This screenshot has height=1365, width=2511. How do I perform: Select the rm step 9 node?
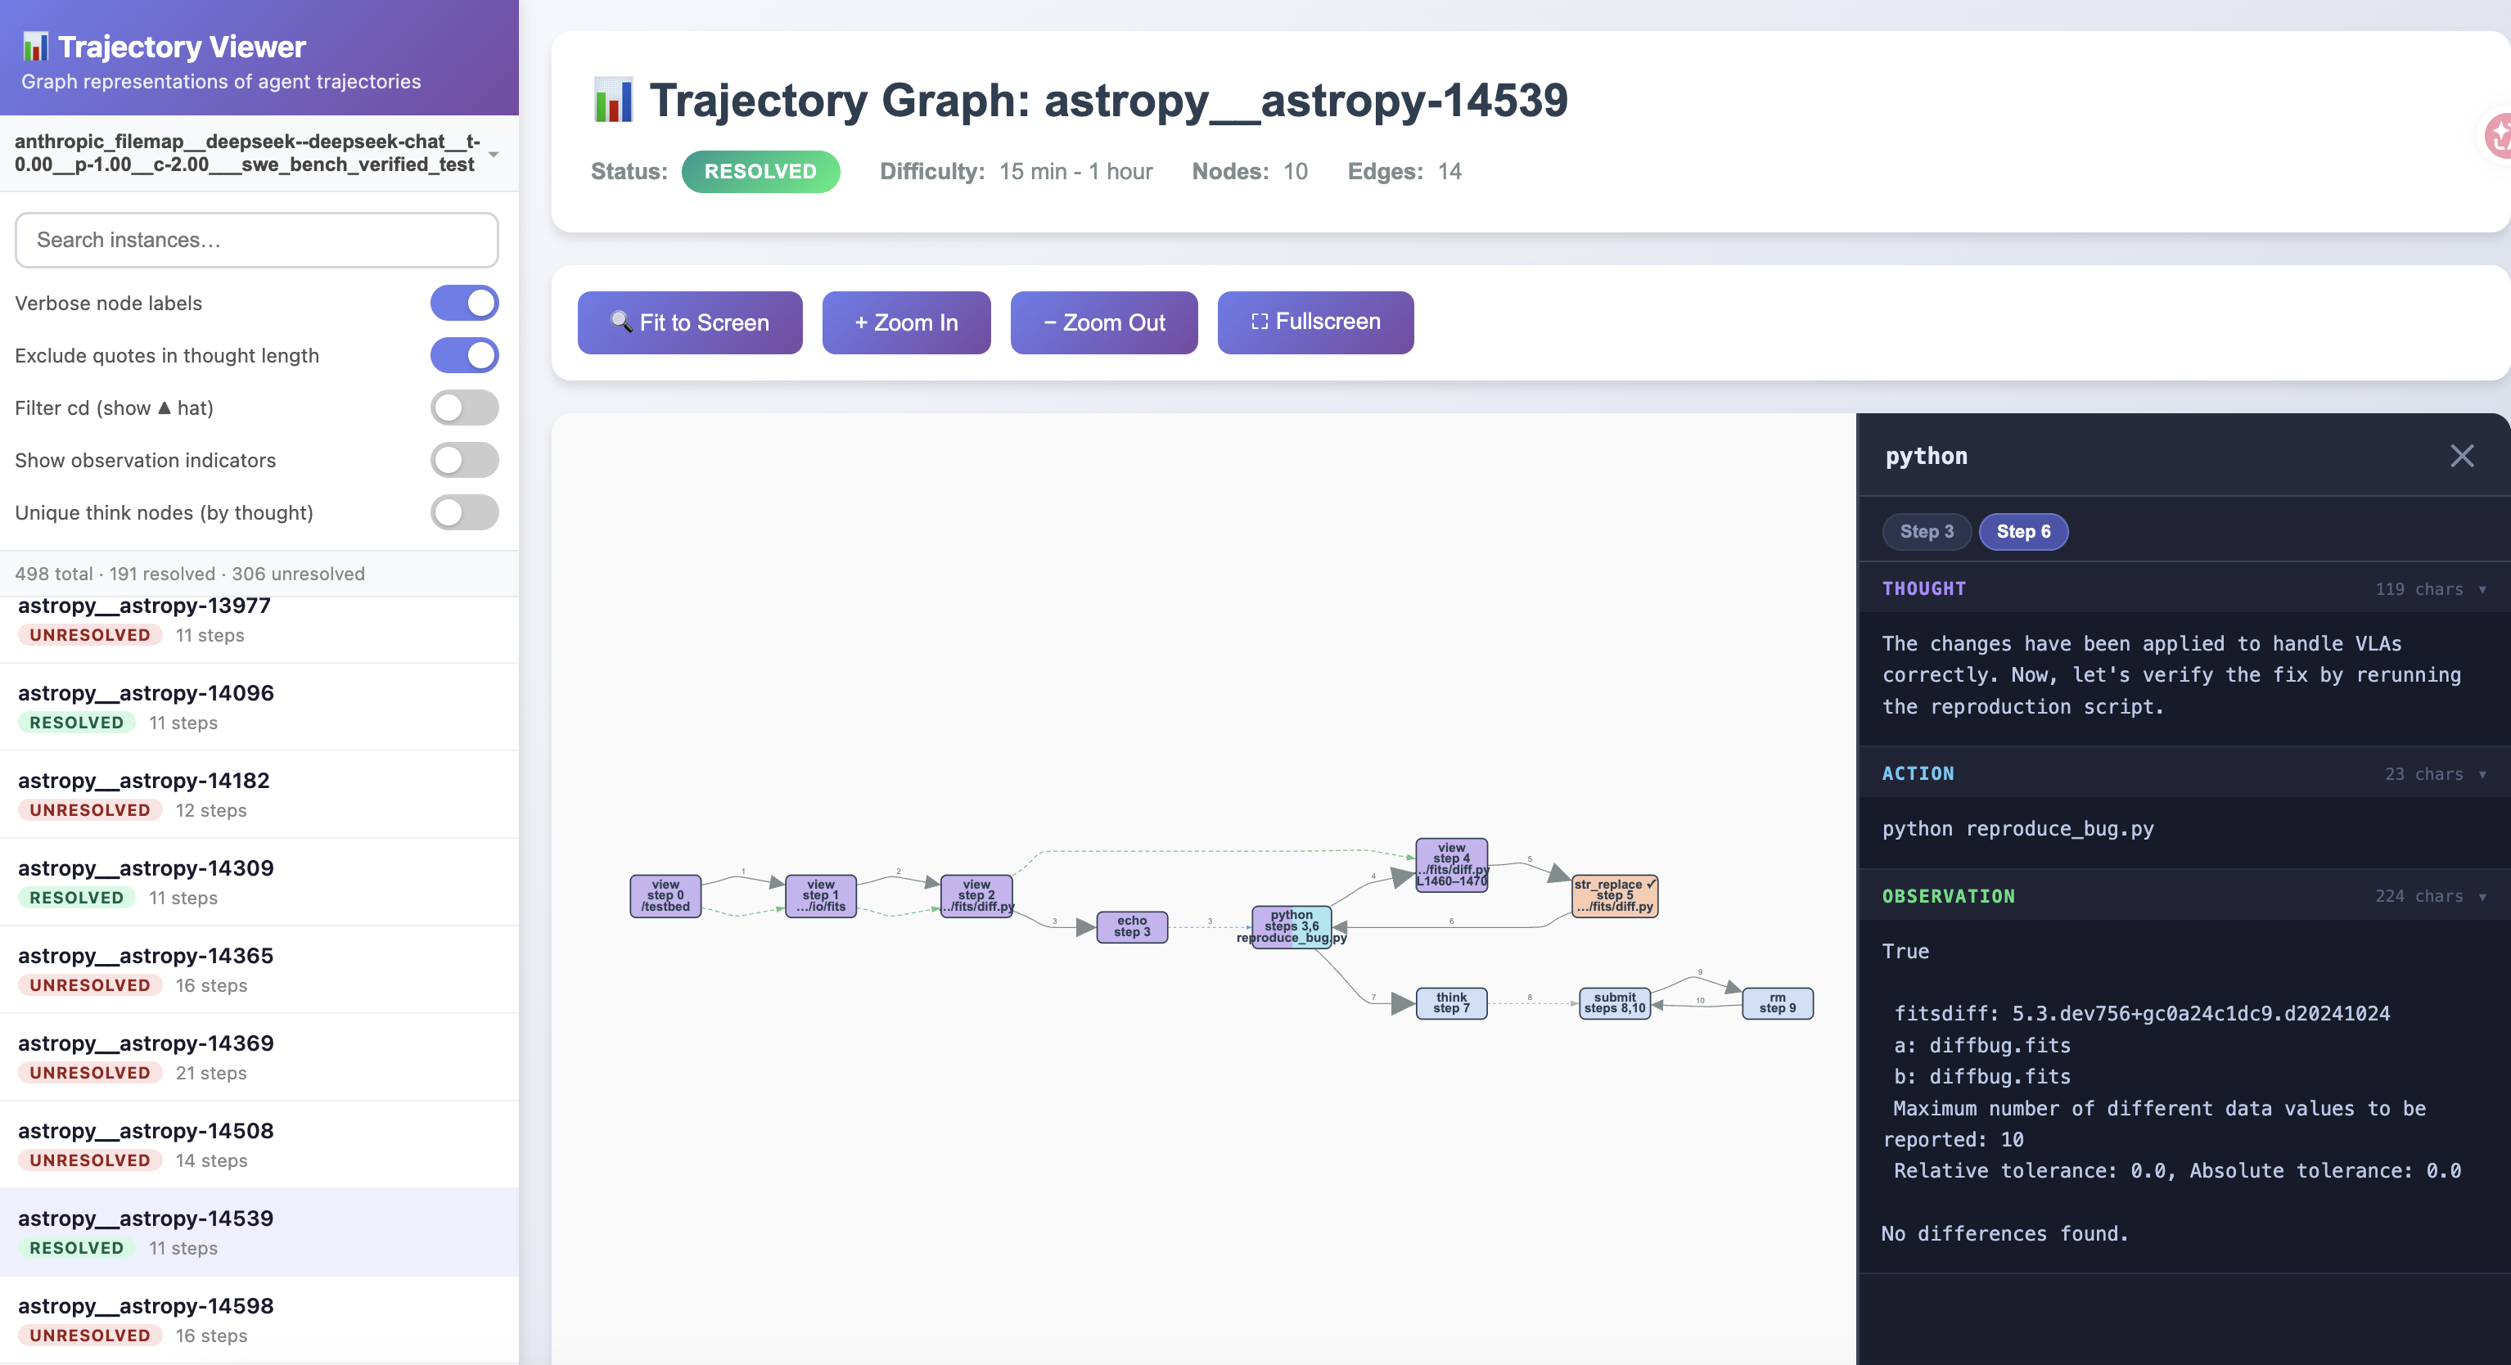click(x=1777, y=1002)
